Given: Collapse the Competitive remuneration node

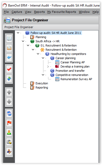Looking at the screenshot, I should coord(43,75).
